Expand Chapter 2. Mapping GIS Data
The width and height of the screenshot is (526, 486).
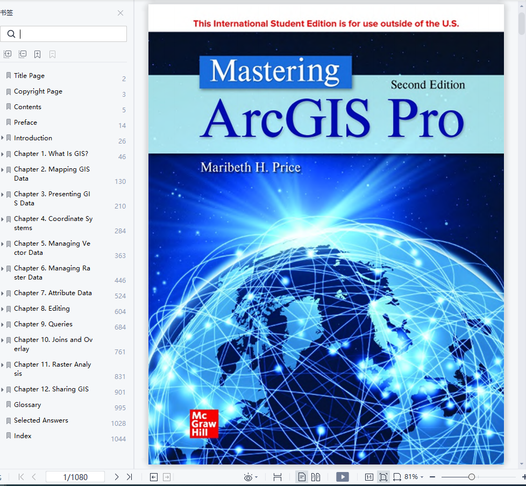(x=2, y=170)
